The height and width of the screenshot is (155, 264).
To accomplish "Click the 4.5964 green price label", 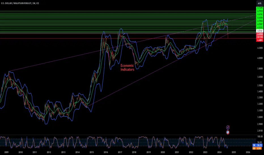I will [260, 21].
